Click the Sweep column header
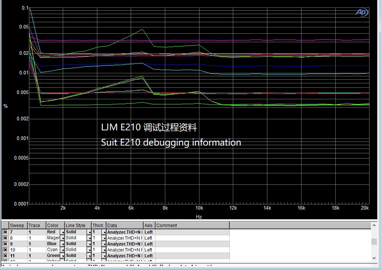 click(18, 226)
